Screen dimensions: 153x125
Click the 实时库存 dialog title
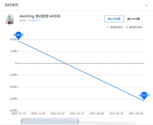pos(11,5)
